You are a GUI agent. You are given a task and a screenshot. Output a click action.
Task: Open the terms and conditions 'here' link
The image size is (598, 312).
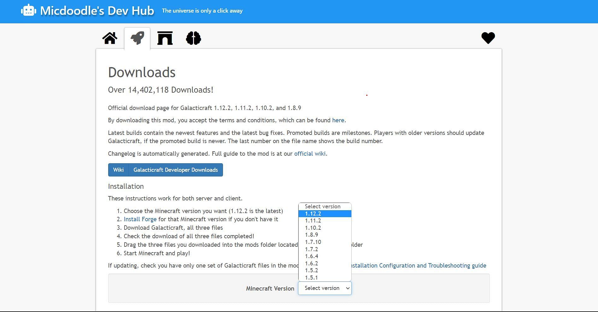(x=338, y=120)
